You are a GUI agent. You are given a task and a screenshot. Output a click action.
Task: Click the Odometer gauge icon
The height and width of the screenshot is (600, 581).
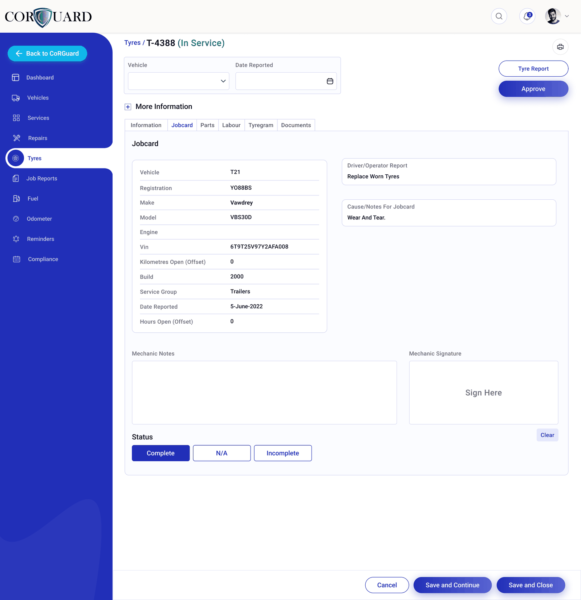pyautogui.click(x=16, y=219)
